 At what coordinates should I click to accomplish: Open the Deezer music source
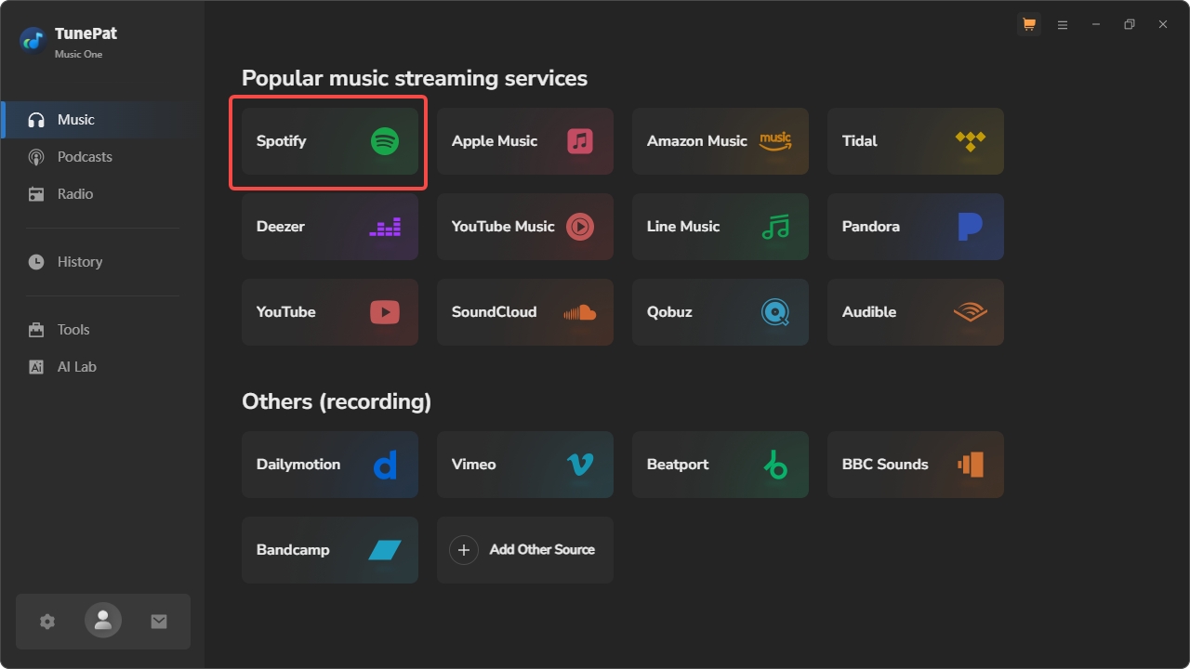(328, 227)
